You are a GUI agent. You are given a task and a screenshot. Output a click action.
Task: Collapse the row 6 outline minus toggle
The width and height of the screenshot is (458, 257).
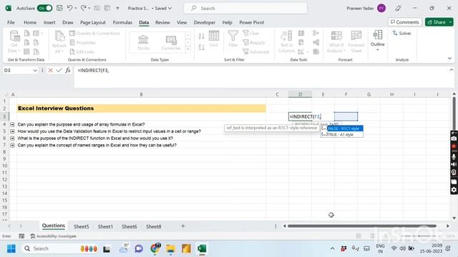(x=13, y=138)
